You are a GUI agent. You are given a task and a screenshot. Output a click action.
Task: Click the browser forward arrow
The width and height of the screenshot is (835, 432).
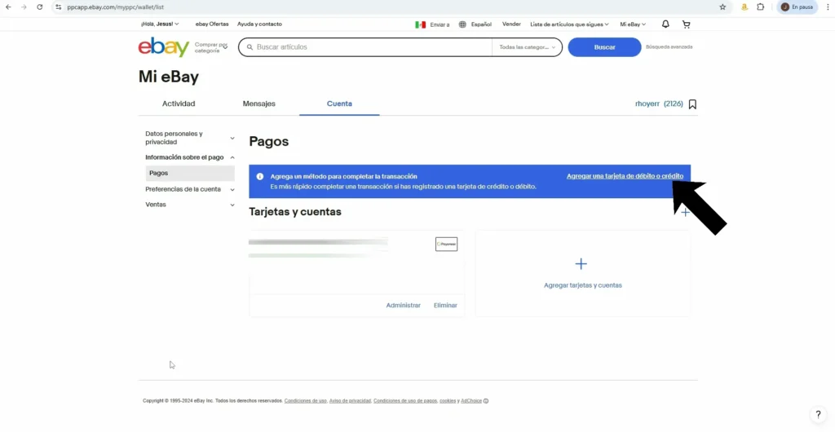[24, 7]
